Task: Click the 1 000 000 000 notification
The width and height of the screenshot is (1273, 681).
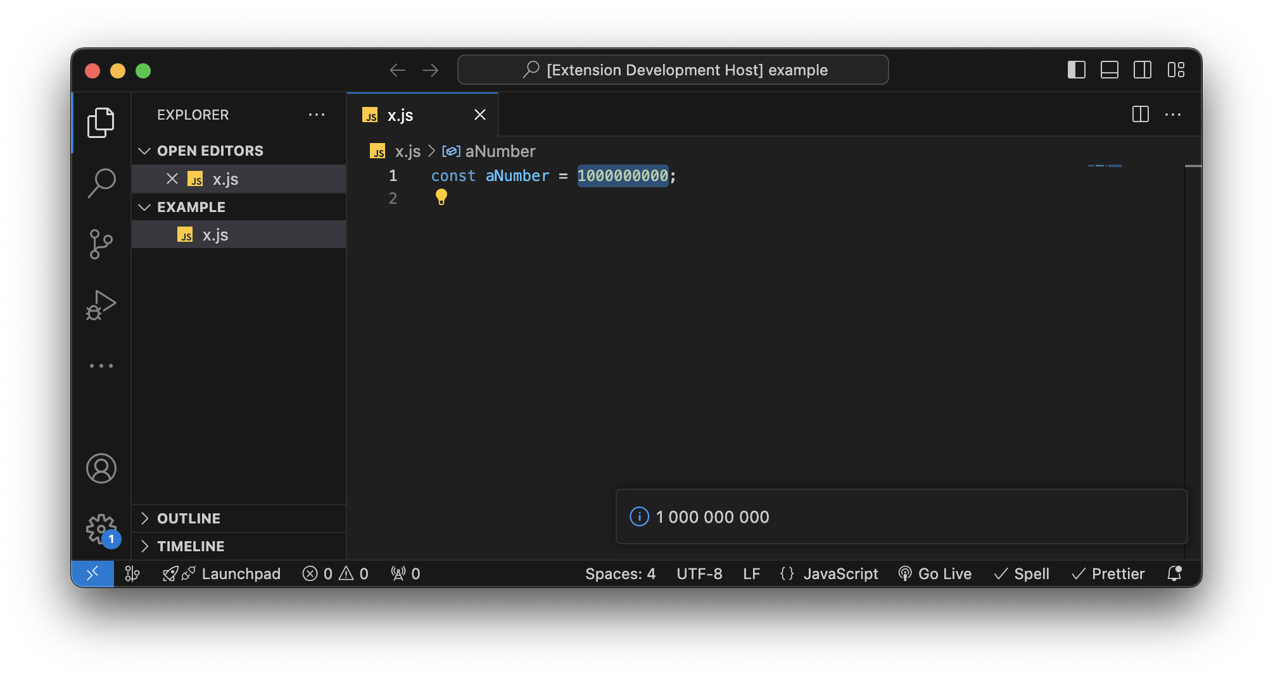Action: (x=901, y=516)
